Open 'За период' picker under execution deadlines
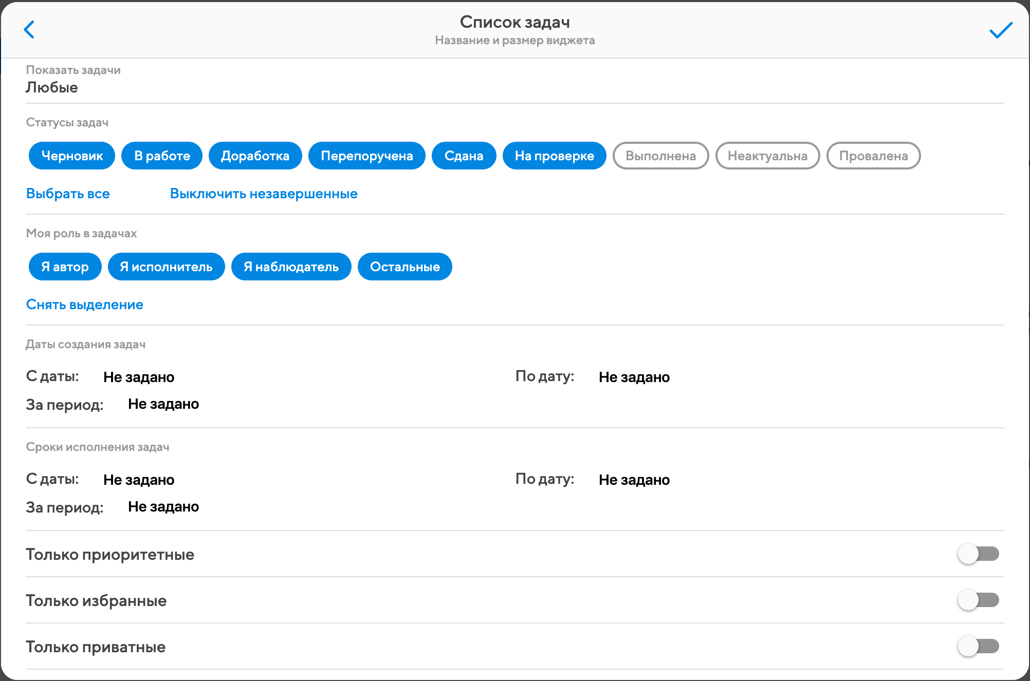The width and height of the screenshot is (1030, 681). click(163, 507)
